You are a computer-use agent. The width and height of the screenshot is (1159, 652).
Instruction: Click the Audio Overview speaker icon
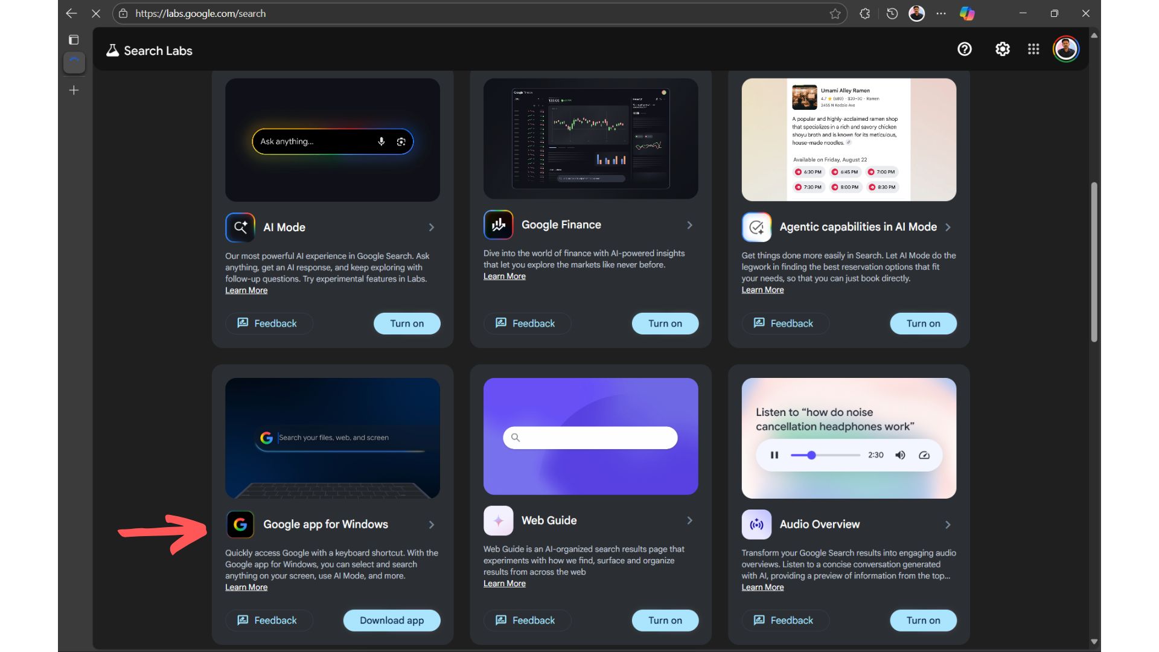point(756,525)
